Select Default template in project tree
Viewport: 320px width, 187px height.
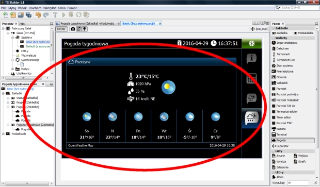38,46
